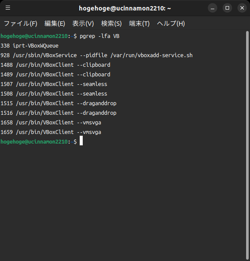The height and width of the screenshot is (261, 250).
Task: Open the 端末(T) menu
Action: [139, 24]
